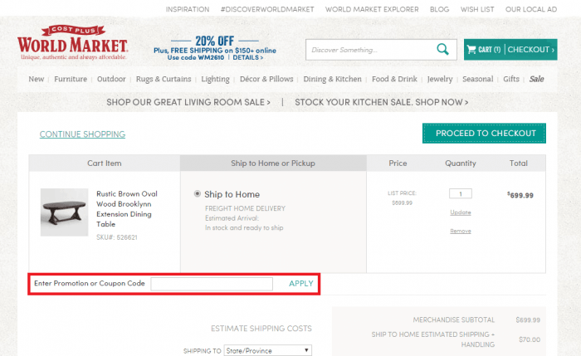
Task: Click the World Market logo
Action: coord(73,46)
